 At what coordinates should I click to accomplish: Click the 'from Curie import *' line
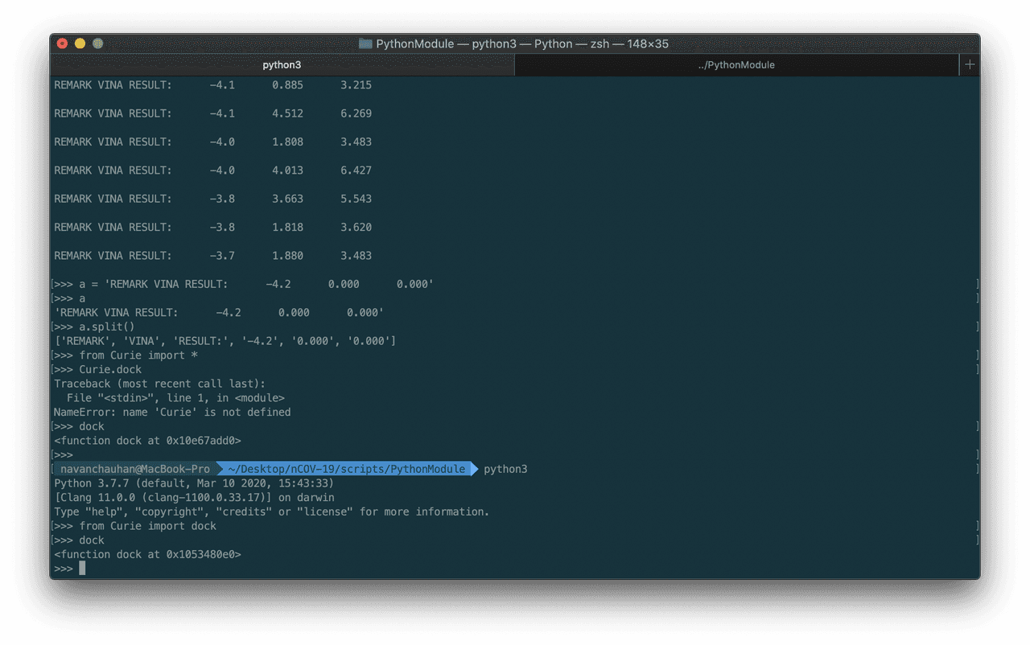138,355
